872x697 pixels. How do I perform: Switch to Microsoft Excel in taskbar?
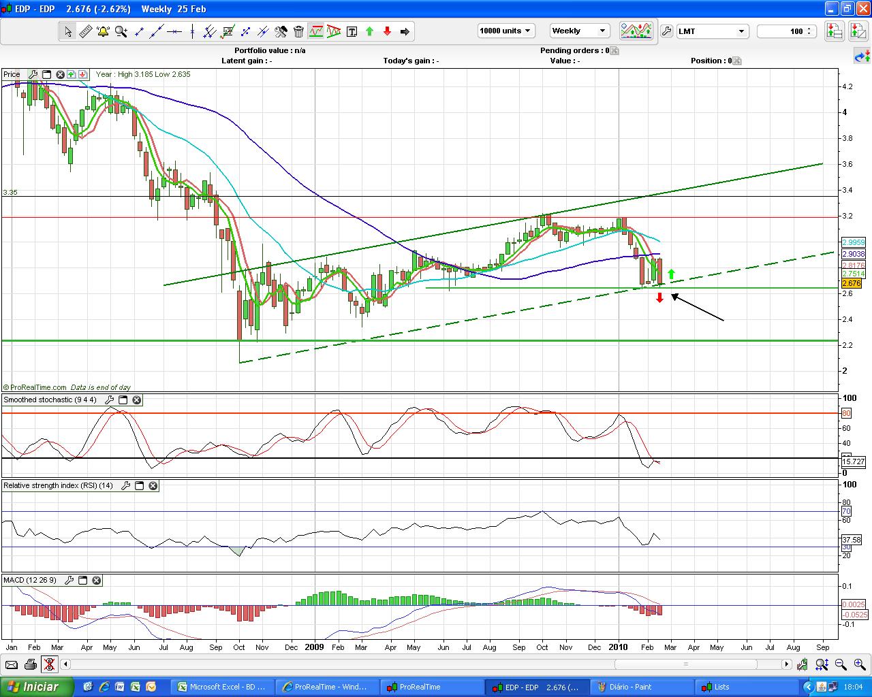coord(222,687)
